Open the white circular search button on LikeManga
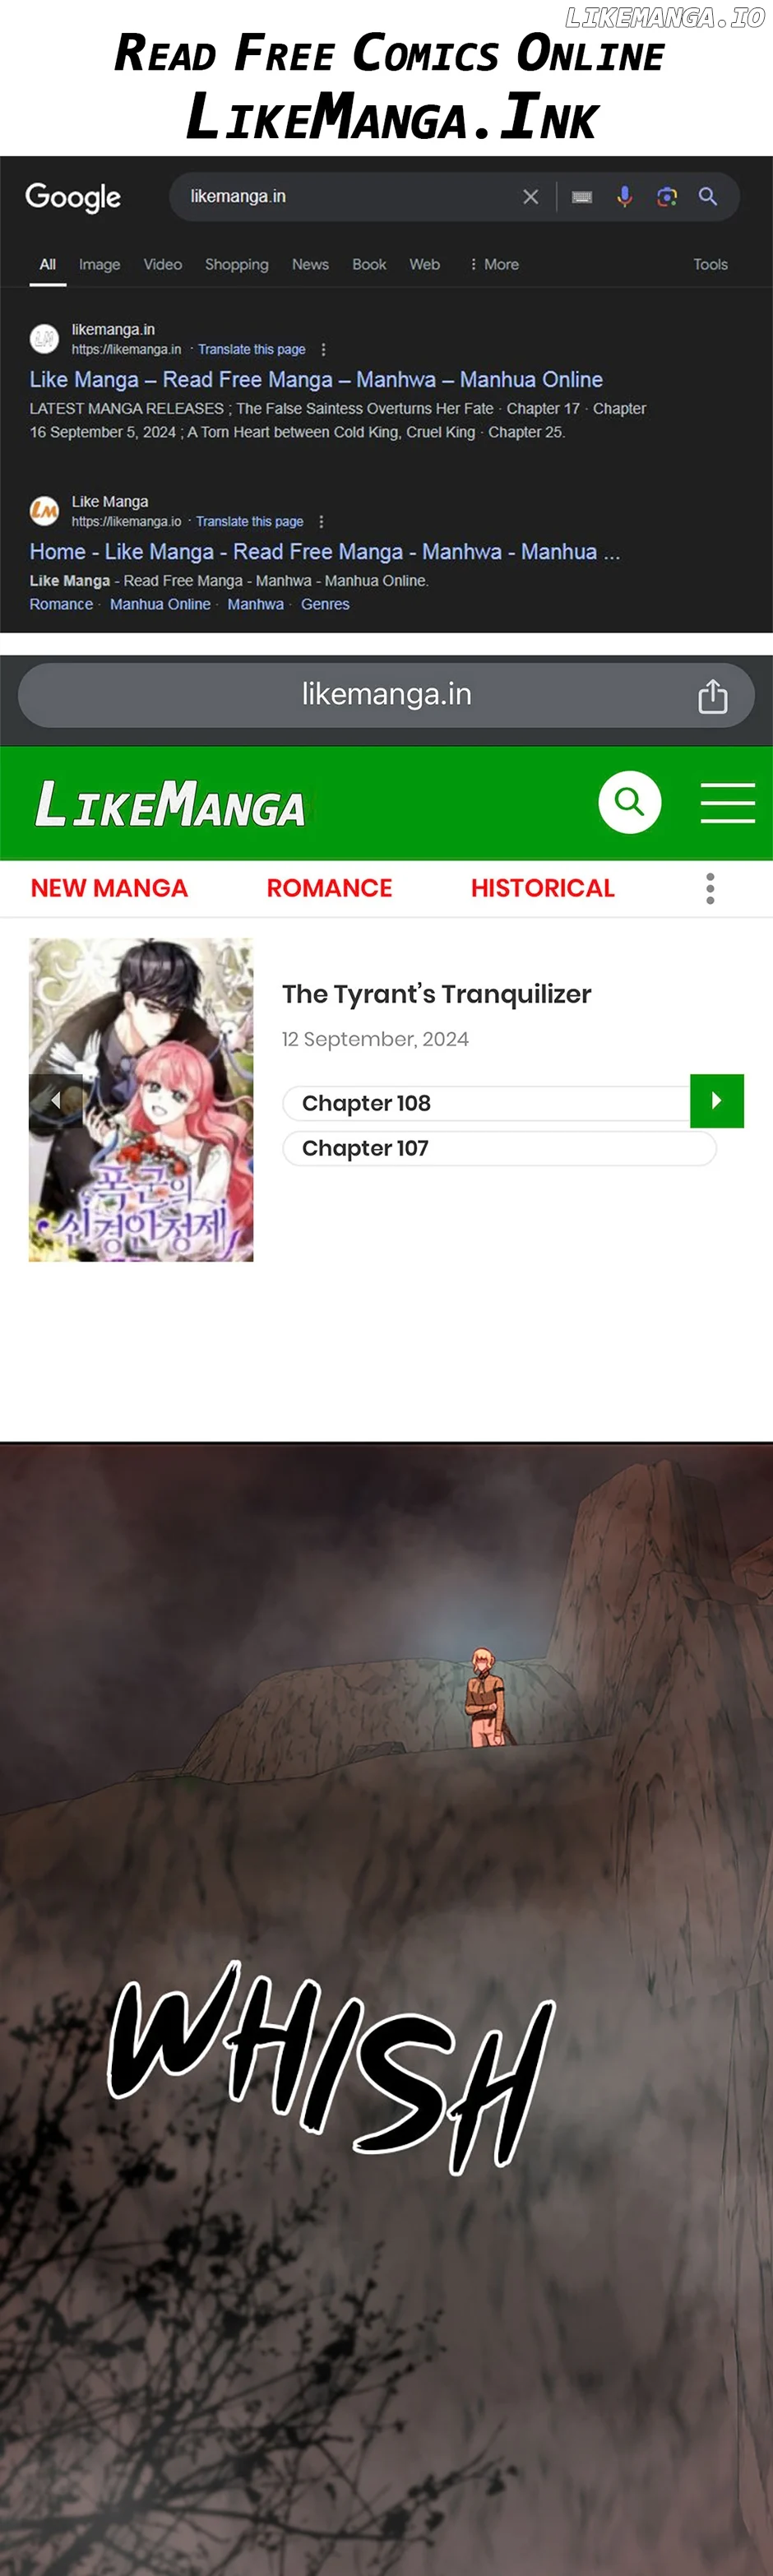 click(x=629, y=802)
